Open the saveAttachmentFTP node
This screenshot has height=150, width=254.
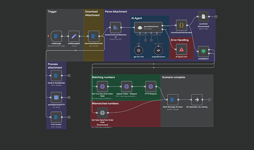click(x=56, y=98)
